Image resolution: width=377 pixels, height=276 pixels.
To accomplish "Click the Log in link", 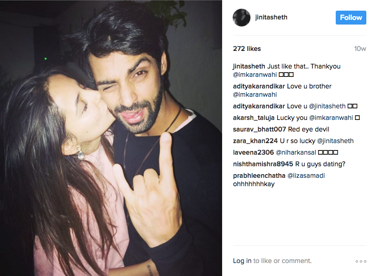I will pos(242,261).
